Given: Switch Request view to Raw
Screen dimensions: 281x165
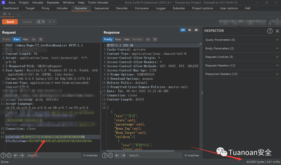Looking at the screenshot, I should click(17, 39).
